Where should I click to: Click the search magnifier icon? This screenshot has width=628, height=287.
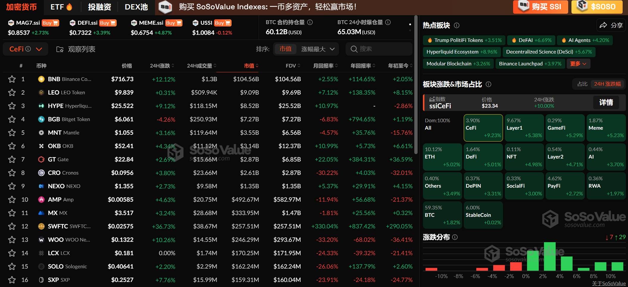[354, 49]
